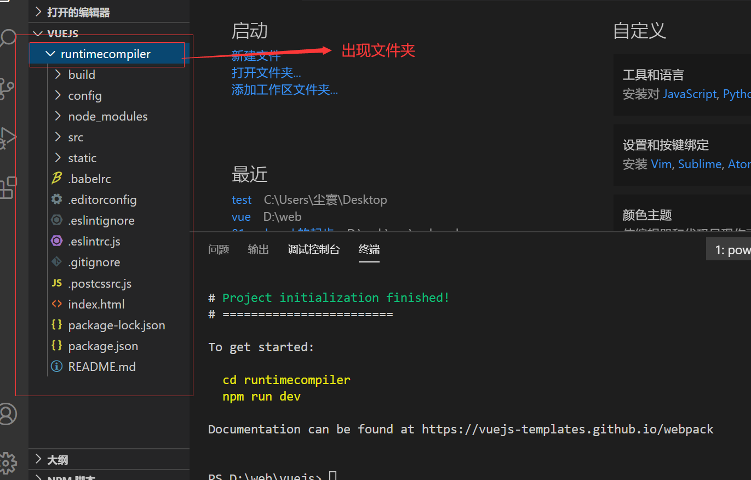The width and height of the screenshot is (751, 480).
Task: Click the JS icon beside .postcssrc.js
Action: [x=56, y=283]
